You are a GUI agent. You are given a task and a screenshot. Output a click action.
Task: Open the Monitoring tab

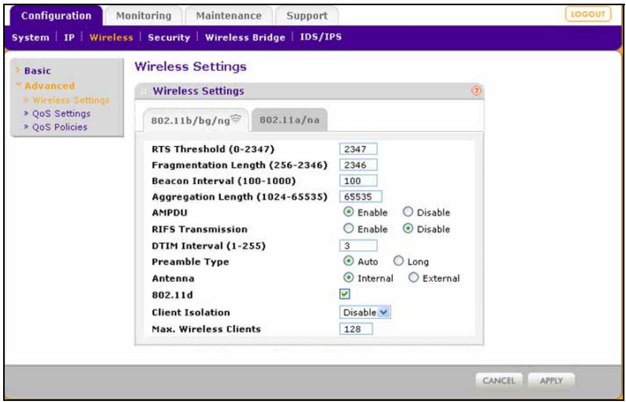(x=144, y=16)
